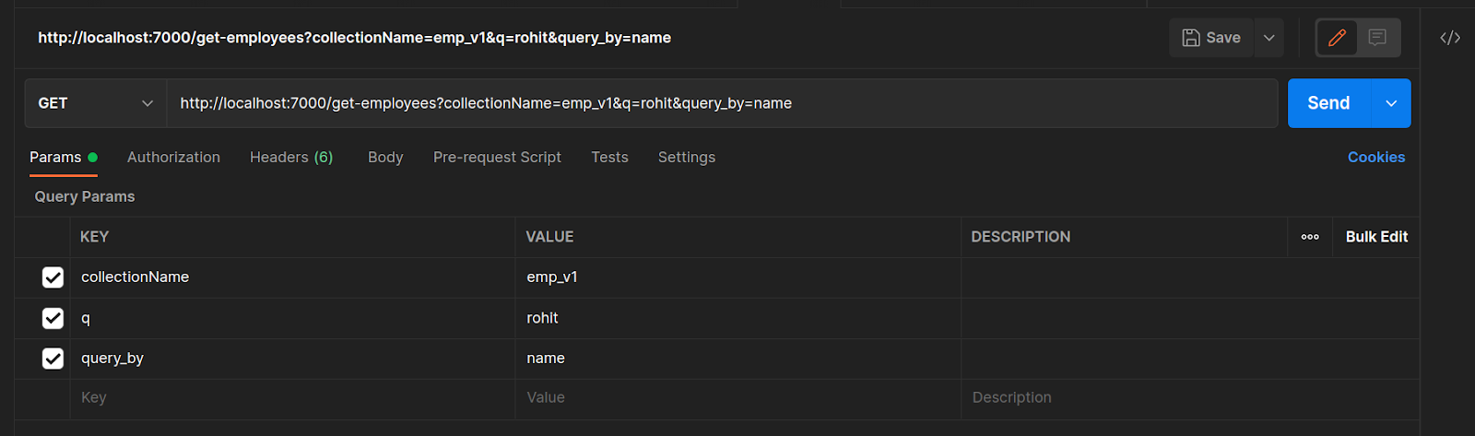Toggle the q parameter checkbox
This screenshot has width=1475, height=436.
[53, 318]
